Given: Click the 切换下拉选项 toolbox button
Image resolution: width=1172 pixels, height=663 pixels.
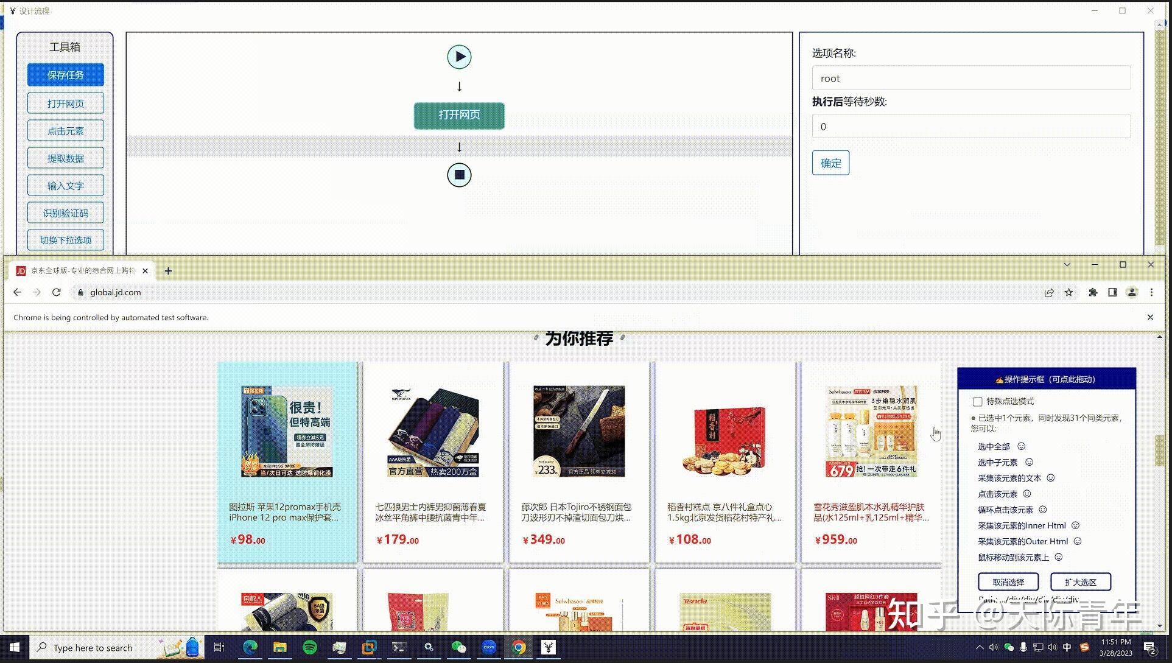Looking at the screenshot, I should [66, 240].
